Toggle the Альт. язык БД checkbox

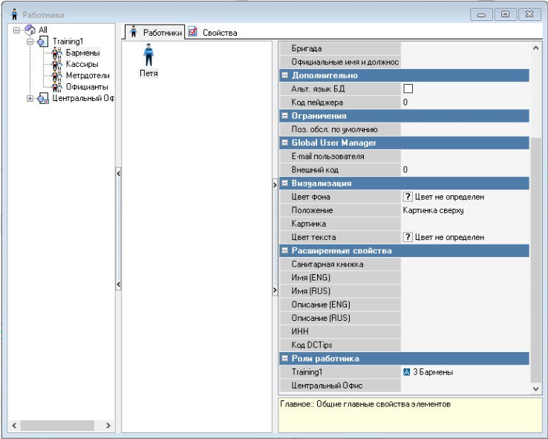click(408, 89)
